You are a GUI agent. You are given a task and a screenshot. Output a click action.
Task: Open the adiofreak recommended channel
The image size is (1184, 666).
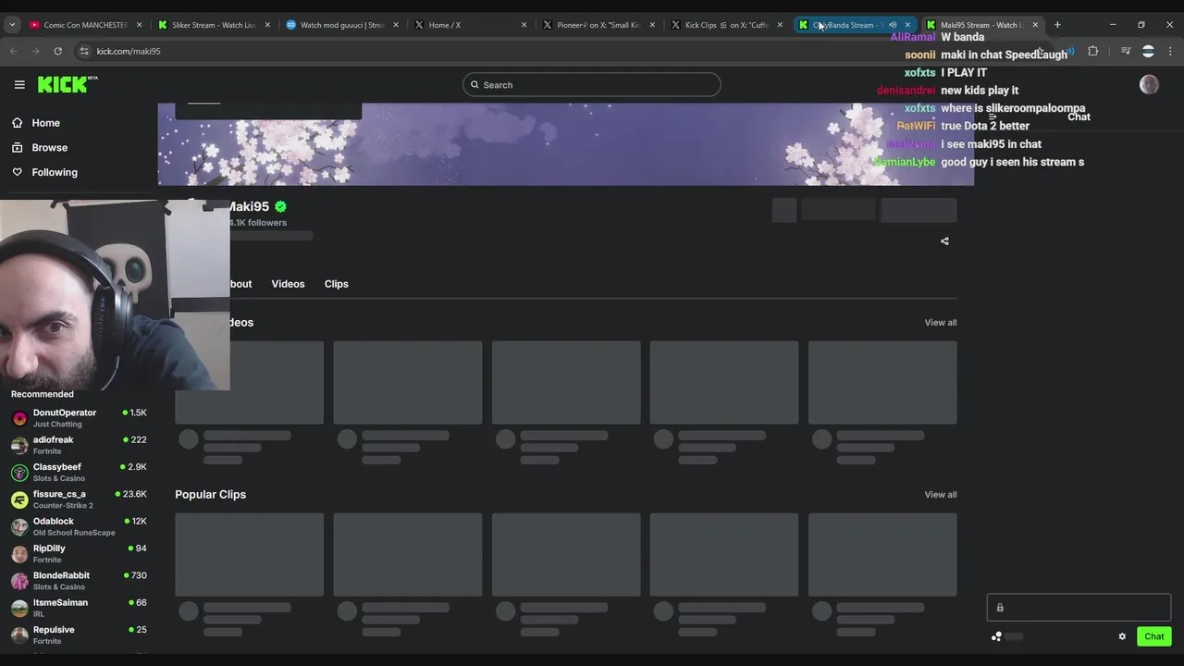79,445
